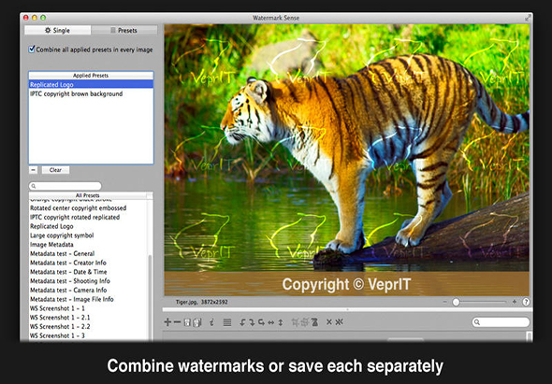Select WS Screenshot 1 - 2.1 preset
The width and height of the screenshot is (552, 384).
point(88,318)
